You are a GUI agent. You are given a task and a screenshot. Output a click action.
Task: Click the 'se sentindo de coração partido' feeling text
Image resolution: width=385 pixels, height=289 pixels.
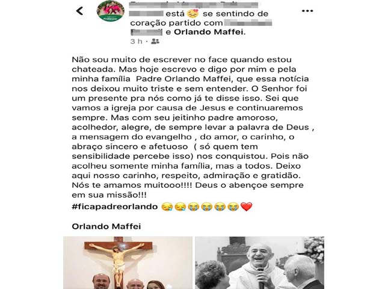pyautogui.click(x=199, y=18)
